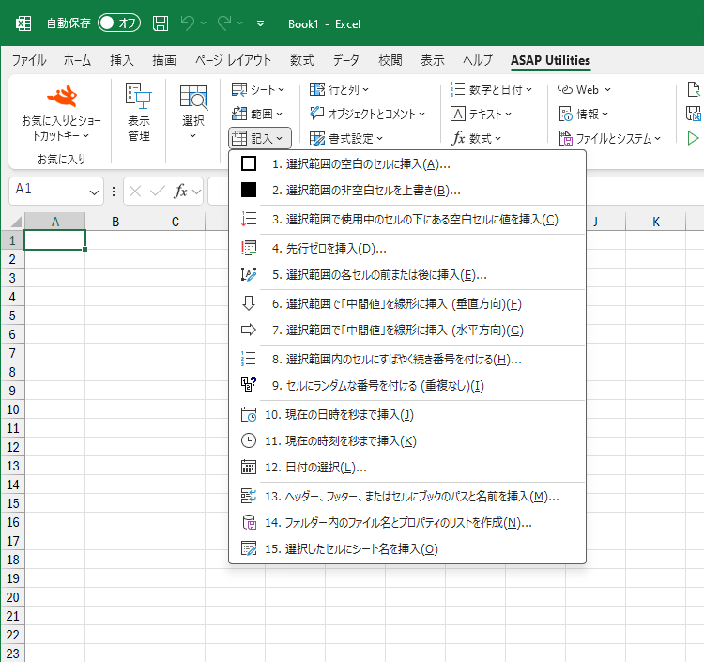Viewport: 704px width, 662px height.
Task: Switch to the ページ レイアウト tab
Action: (233, 60)
